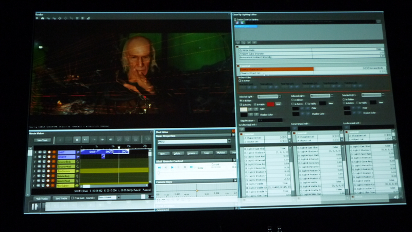Click the first colored icon under Freeze Close-Up Lighting

tap(237, 23)
